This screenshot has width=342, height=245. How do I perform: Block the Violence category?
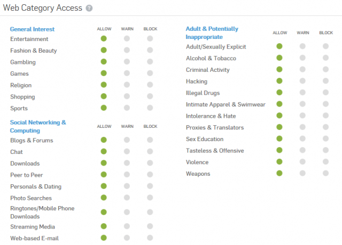point(325,162)
